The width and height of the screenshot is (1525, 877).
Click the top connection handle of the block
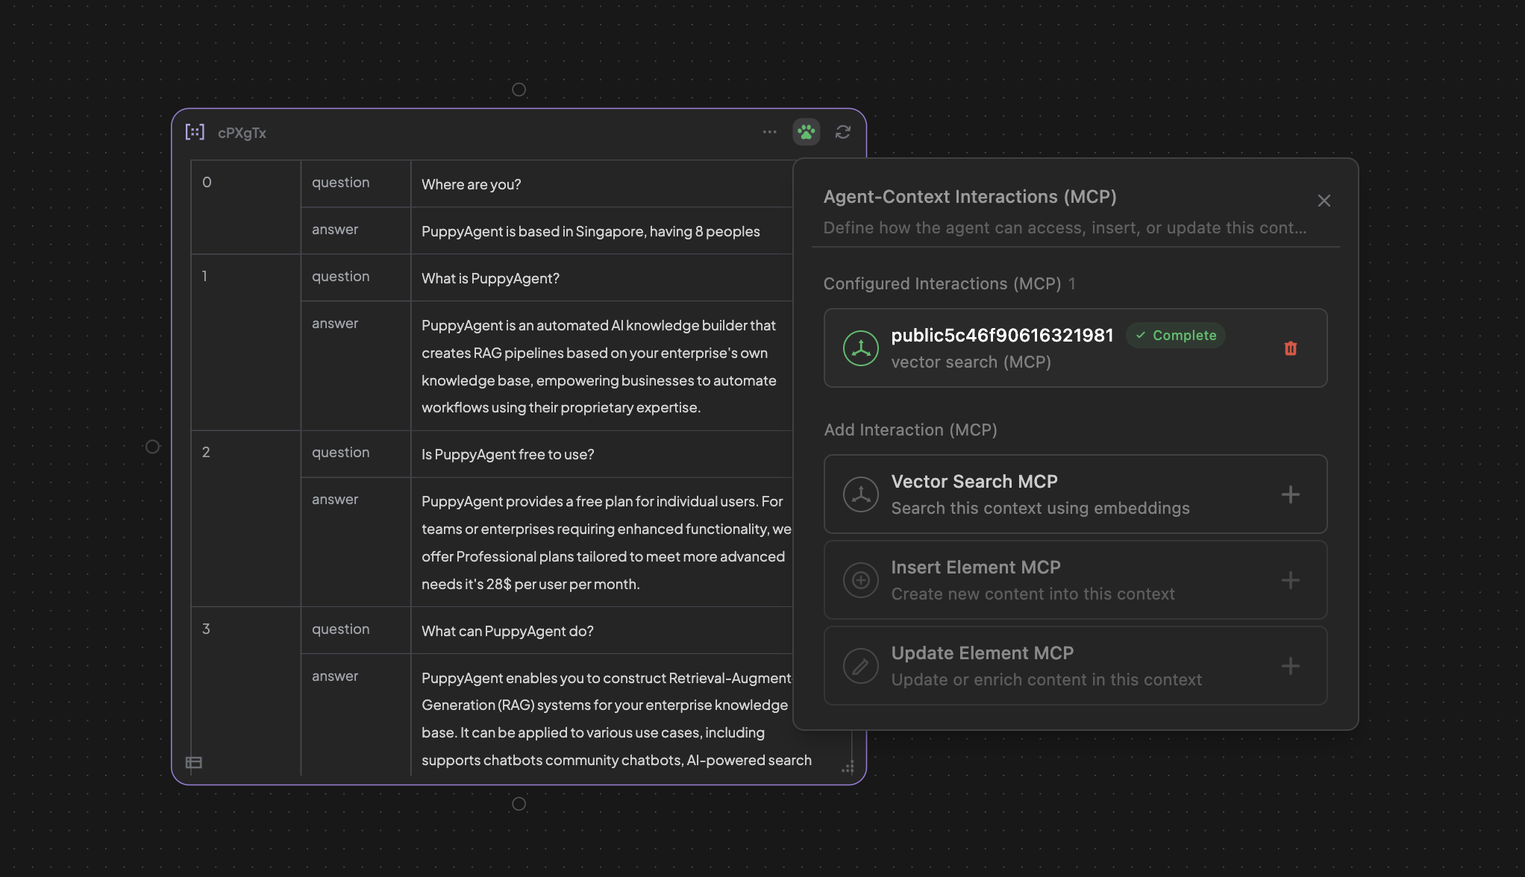(x=519, y=89)
